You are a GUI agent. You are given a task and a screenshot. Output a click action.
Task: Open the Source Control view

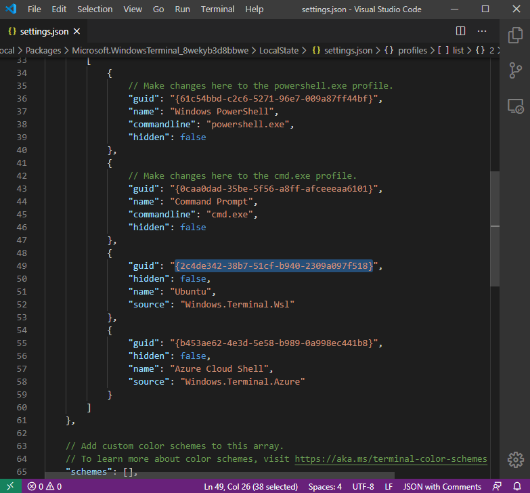[x=515, y=70]
